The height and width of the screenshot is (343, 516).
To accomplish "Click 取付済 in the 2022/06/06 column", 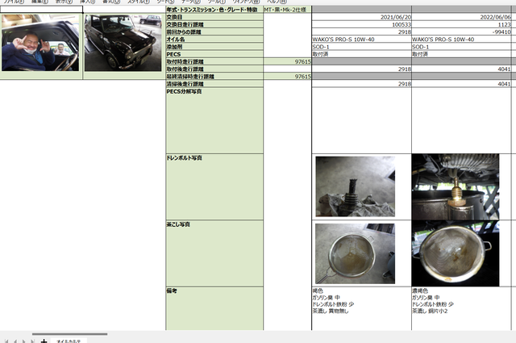I will (461, 54).
